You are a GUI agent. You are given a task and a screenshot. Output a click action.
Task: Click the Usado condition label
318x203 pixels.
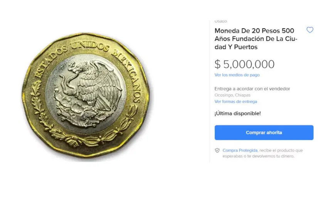[x=220, y=21]
